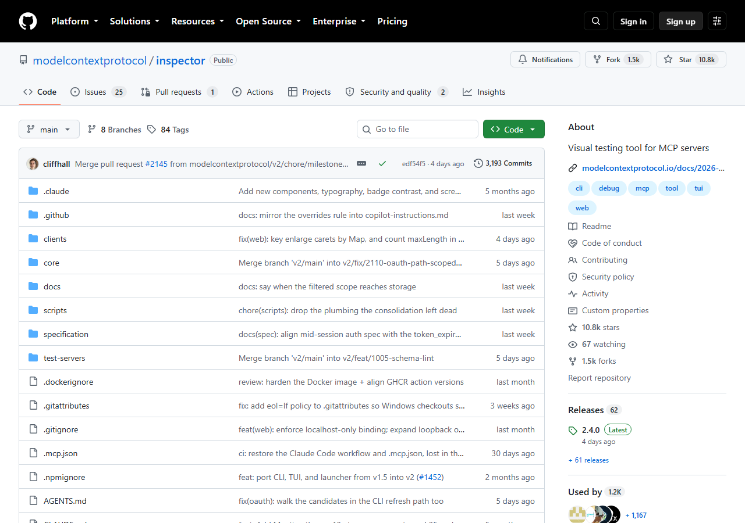The width and height of the screenshot is (745, 523).
Task: Expand the Resources menu
Action: coord(197,21)
